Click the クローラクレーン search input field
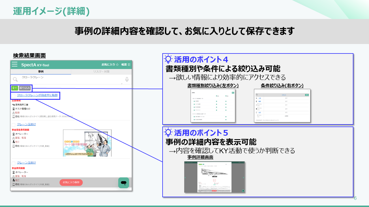This screenshot has height=207, width=369. (x=69, y=79)
